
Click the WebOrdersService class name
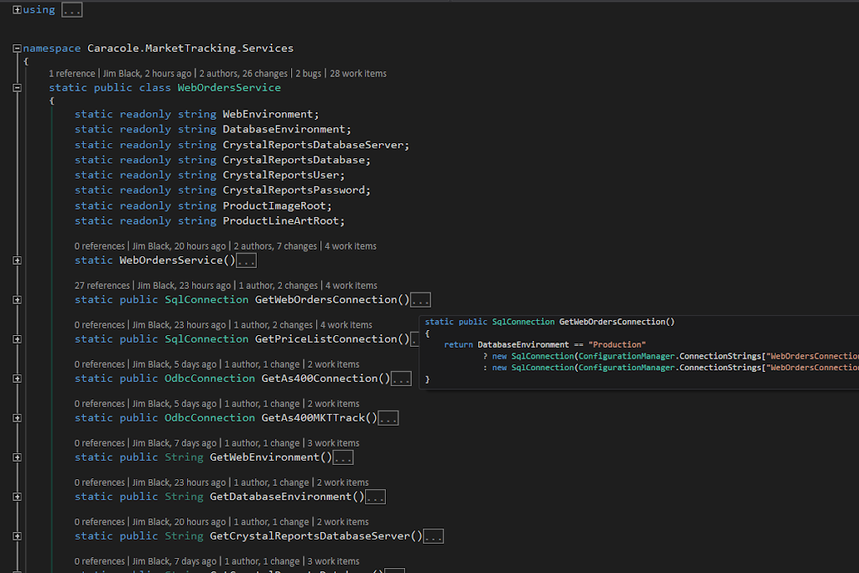pos(229,88)
